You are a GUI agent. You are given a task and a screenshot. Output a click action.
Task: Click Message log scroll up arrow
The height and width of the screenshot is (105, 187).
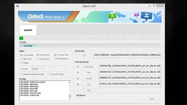[70, 82]
